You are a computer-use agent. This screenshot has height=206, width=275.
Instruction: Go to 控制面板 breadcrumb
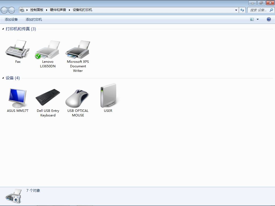tap(37, 10)
